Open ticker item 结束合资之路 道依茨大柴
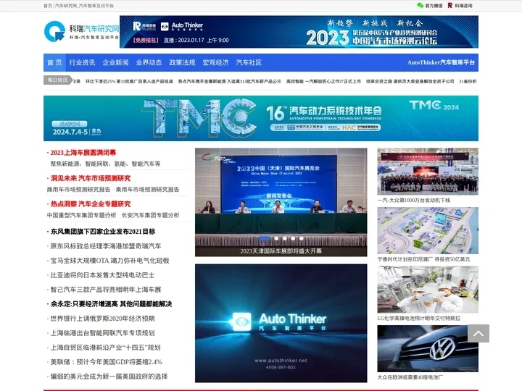This screenshot has height=391, width=522. 410,81
